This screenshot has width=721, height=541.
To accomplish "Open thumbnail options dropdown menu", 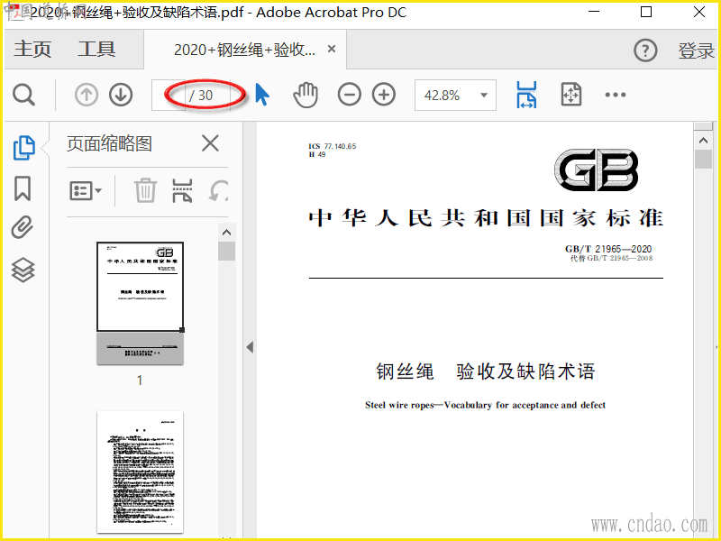I will [x=86, y=190].
